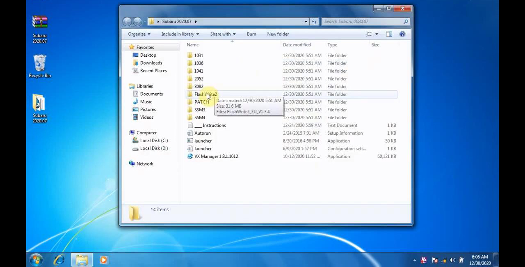Open Downloads in the navigation pane
The image size is (525, 267).
[x=151, y=63]
